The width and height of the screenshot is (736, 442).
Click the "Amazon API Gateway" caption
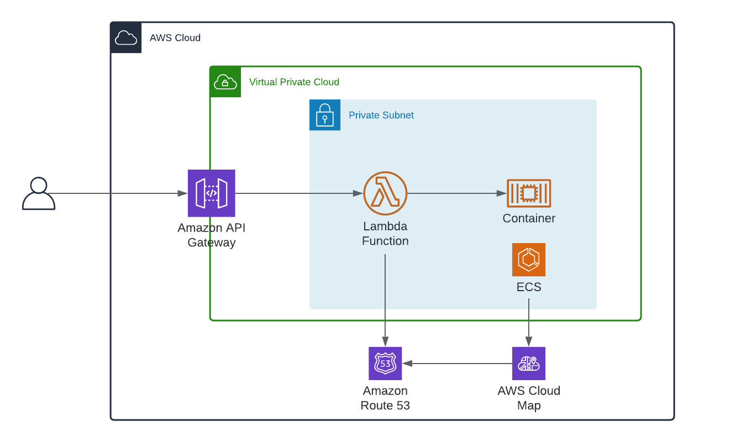point(212,235)
